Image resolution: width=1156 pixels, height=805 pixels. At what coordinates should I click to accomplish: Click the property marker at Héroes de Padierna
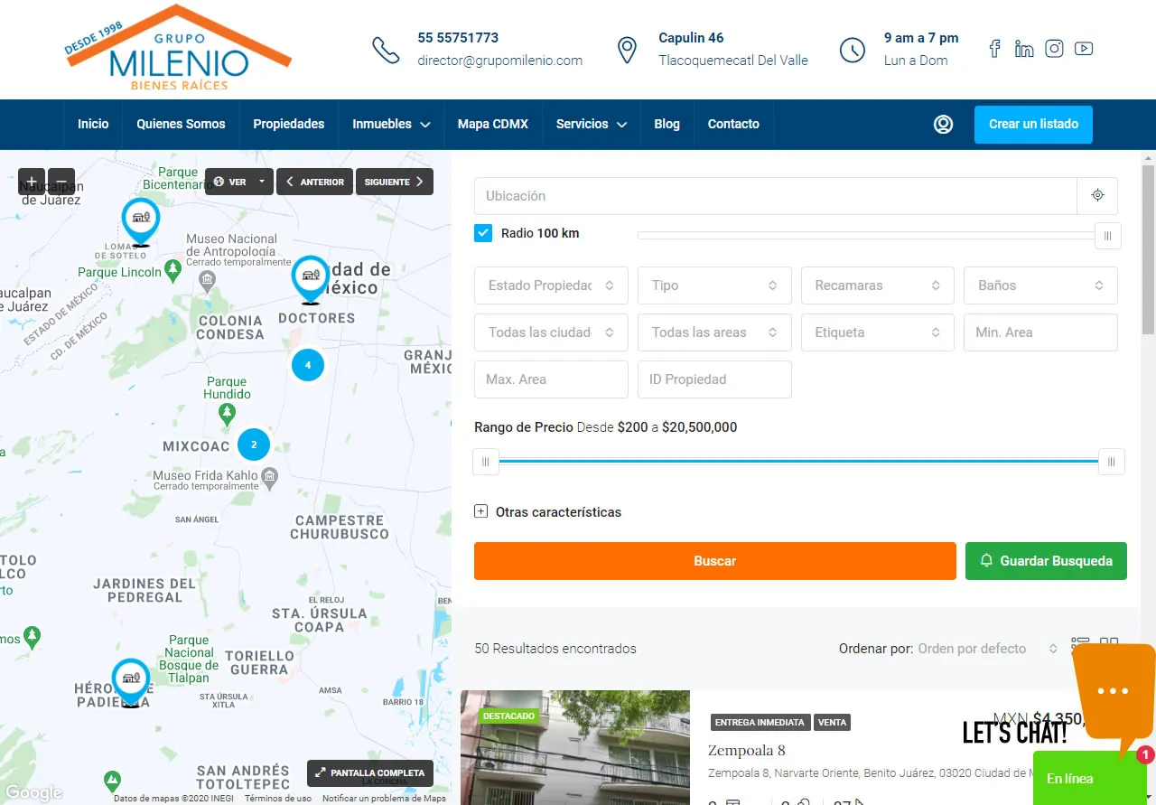pyautogui.click(x=131, y=682)
